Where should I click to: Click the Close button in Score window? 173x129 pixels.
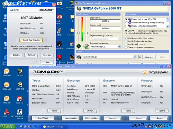47,62
